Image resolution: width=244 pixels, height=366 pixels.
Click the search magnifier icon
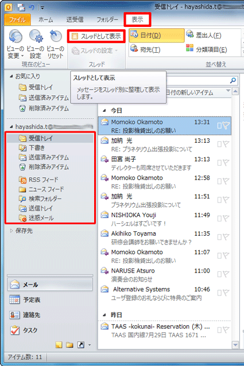(233, 80)
